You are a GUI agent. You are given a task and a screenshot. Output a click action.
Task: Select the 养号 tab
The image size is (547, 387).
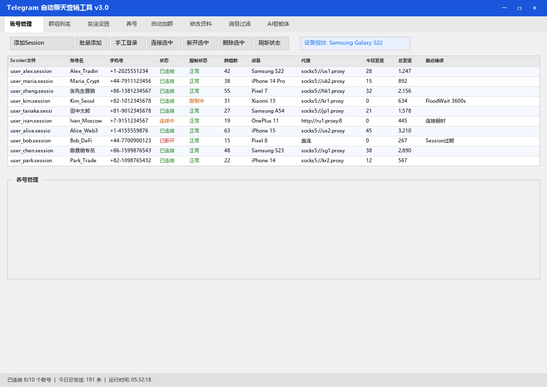[x=132, y=24]
